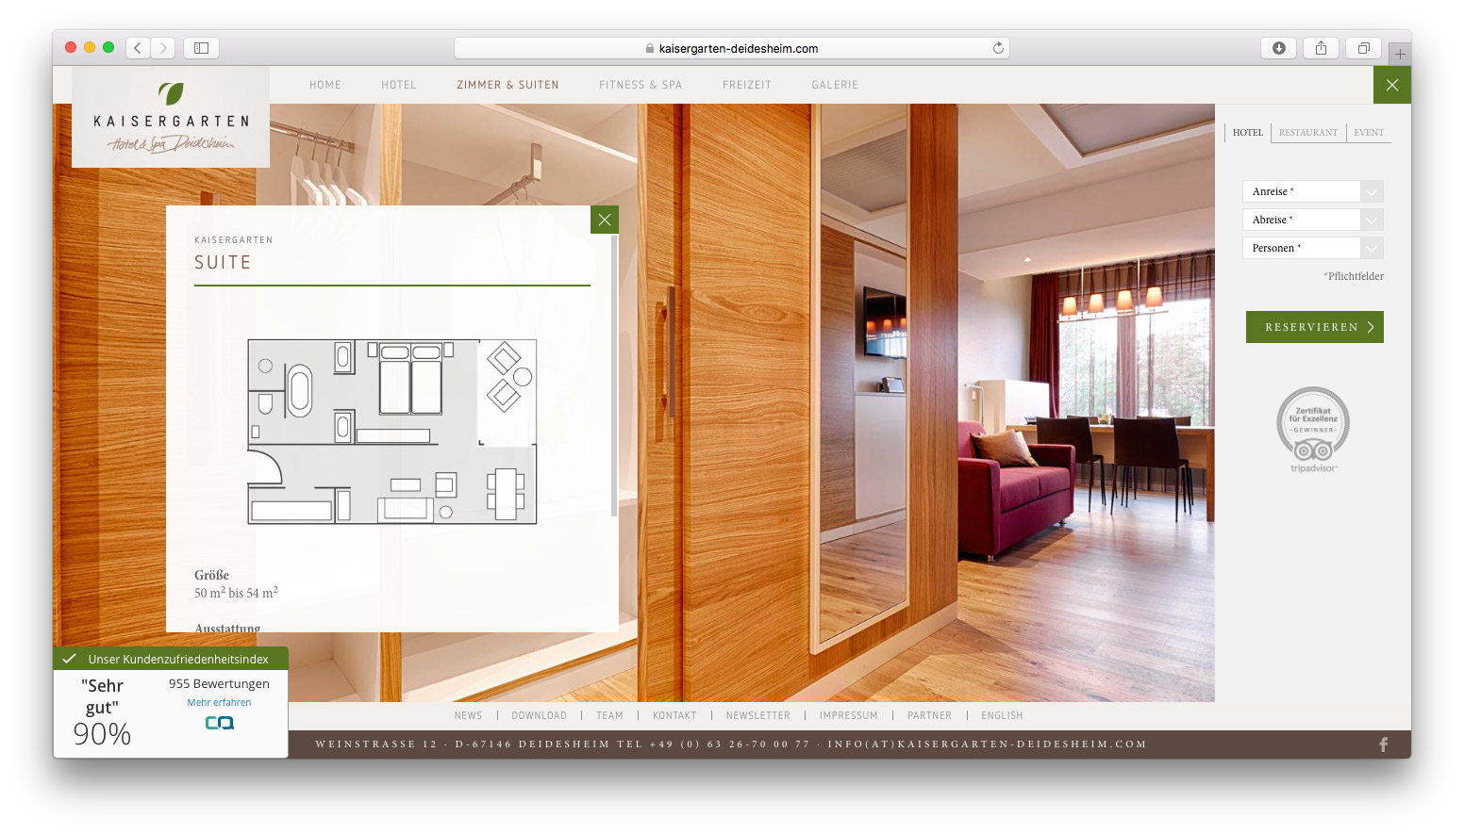Screen dimensions: 1464x834
Task: Expand the Abreise date dropdown
Action: click(x=1372, y=220)
